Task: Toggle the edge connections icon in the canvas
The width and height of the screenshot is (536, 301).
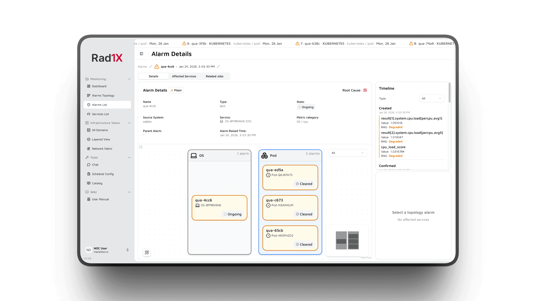Action: click(147, 253)
